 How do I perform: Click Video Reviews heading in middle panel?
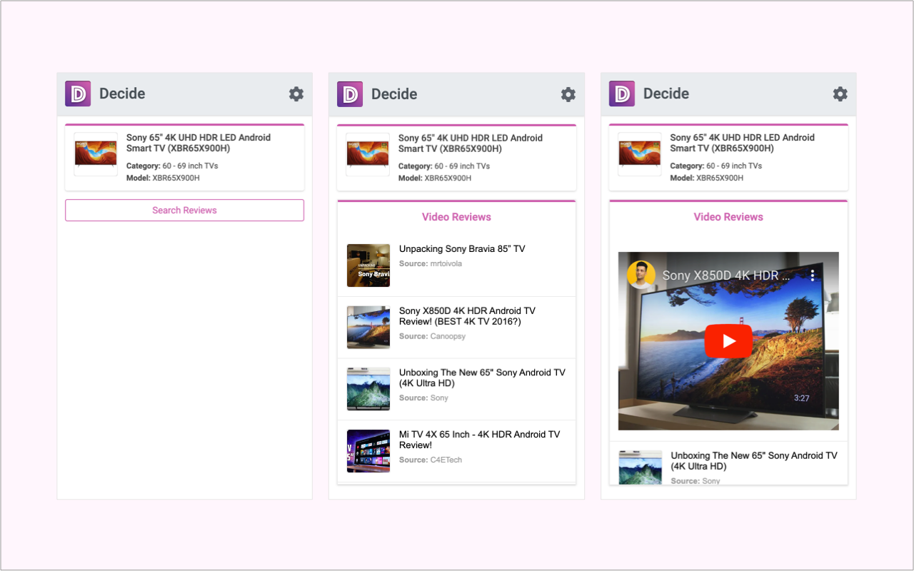point(456,217)
